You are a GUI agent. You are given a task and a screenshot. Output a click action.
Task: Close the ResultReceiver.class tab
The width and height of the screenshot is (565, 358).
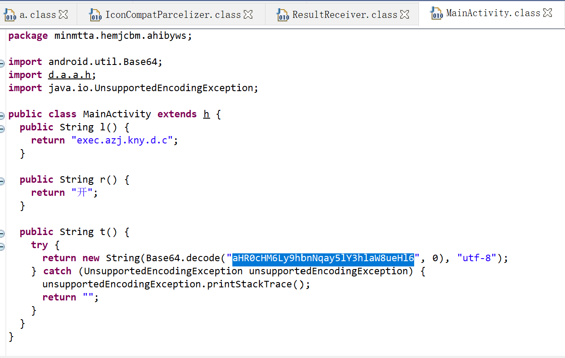click(405, 15)
